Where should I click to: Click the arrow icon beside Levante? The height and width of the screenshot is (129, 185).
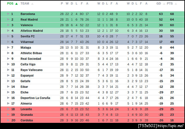coord(9,109)
